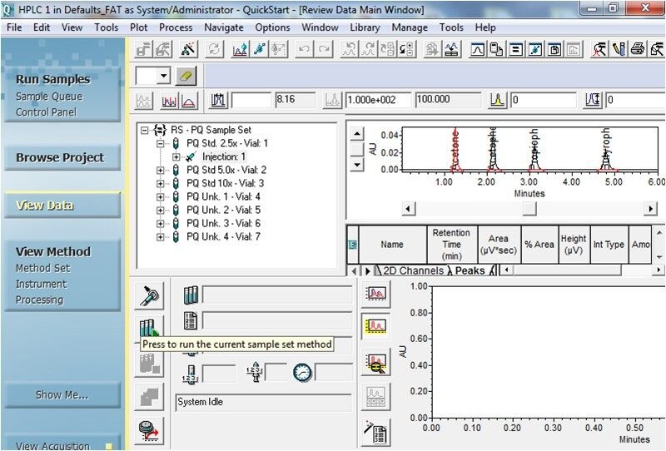The width and height of the screenshot is (666, 451).
Task: Click the red overlaid peaks integration icon
Action: click(x=169, y=101)
